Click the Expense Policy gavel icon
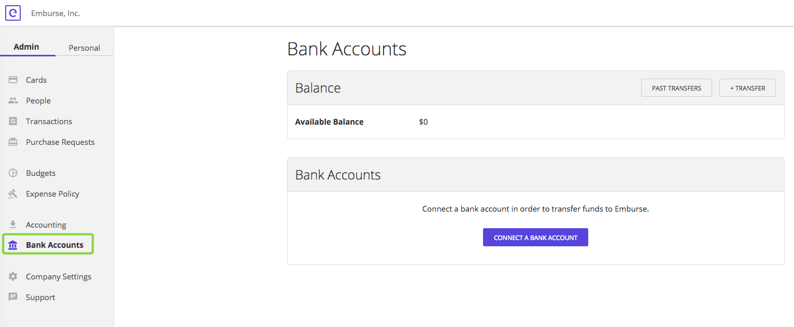794x327 pixels. pyautogui.click(x=13, y=194)
